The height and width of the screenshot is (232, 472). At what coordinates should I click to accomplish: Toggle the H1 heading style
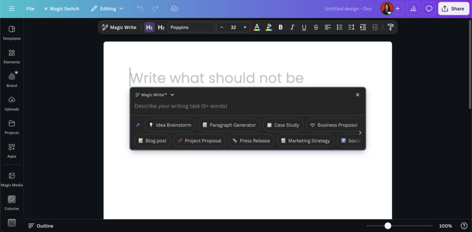(149, 27)
